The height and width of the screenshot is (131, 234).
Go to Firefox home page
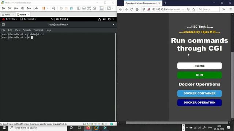tap(137, 9)
